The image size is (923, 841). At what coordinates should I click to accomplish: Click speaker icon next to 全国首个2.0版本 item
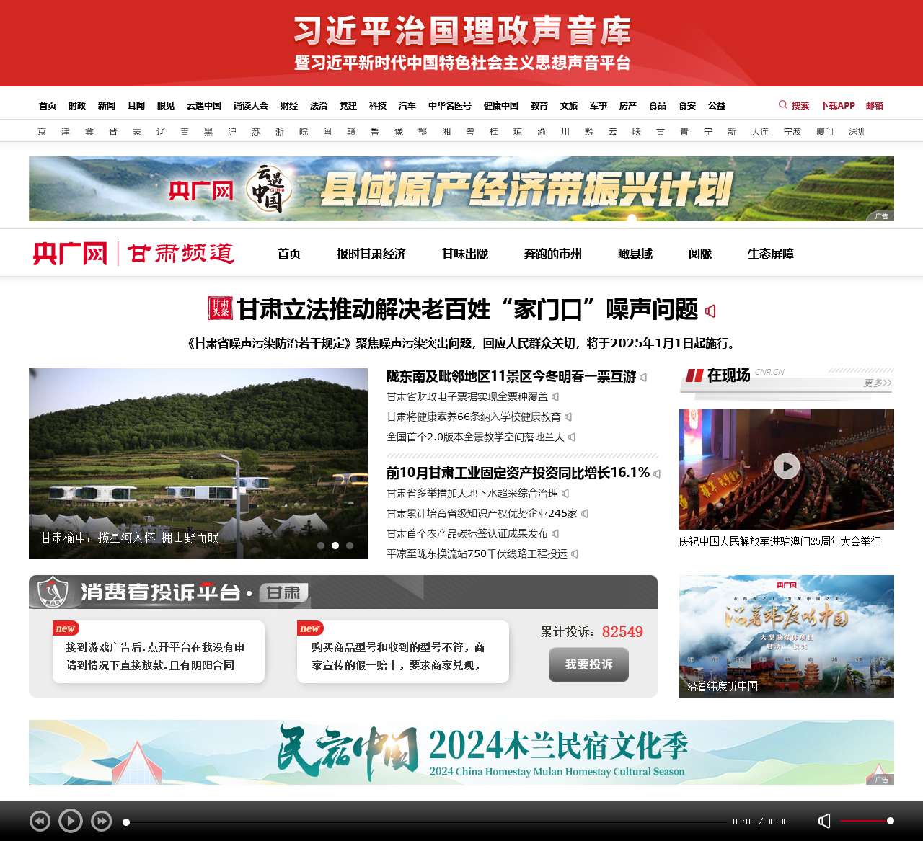pos(572,437)
